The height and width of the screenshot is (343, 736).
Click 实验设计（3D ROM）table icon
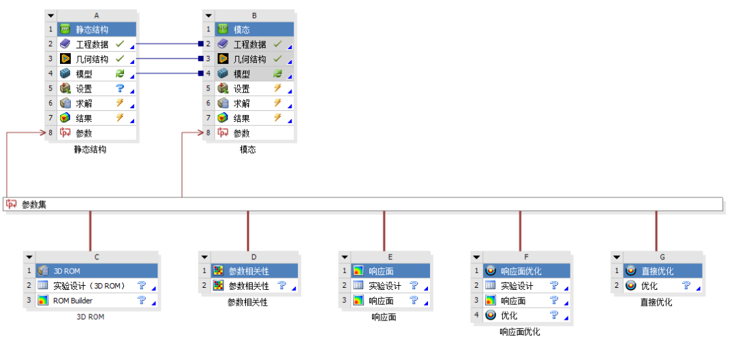43,285
